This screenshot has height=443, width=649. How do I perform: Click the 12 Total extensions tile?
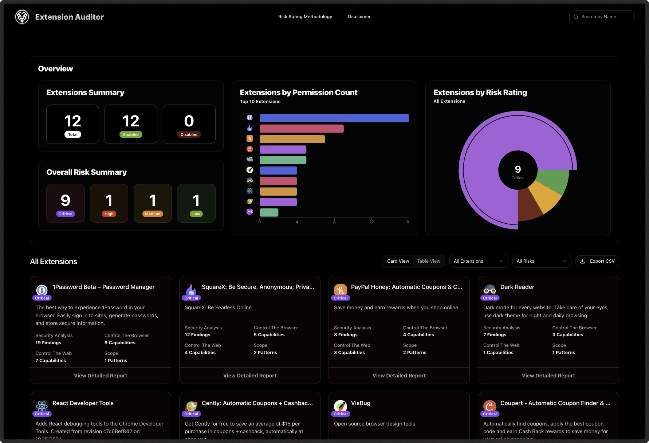pyautogui.click(x=72, y=124)
